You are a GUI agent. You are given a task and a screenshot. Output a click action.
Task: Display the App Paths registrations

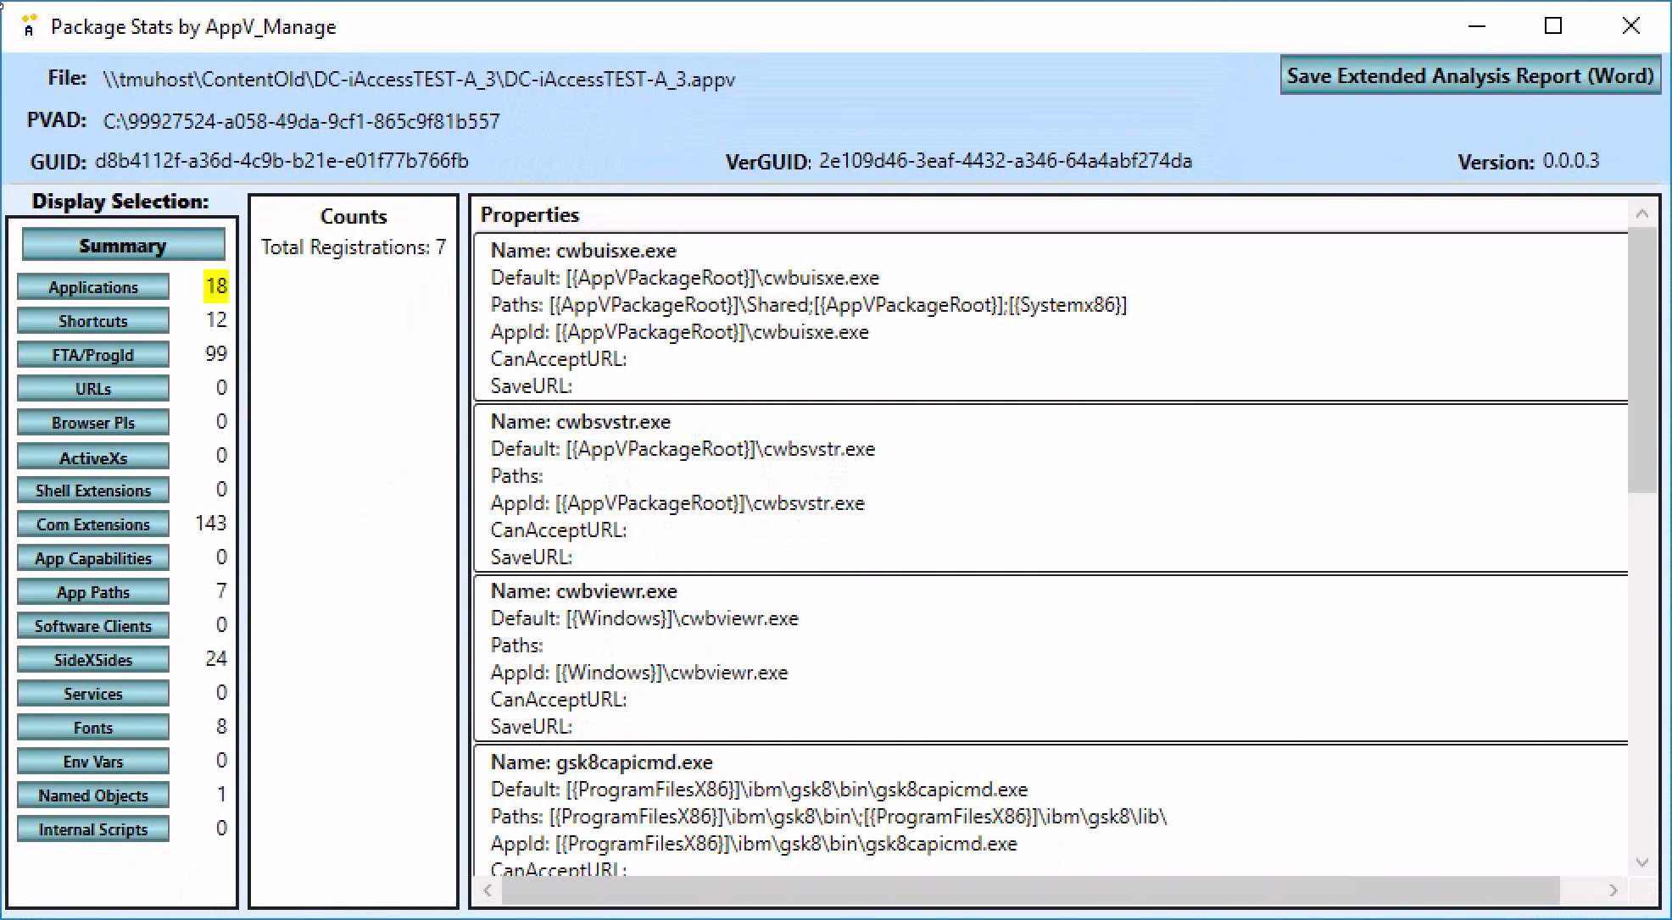[x=93, y=592]
